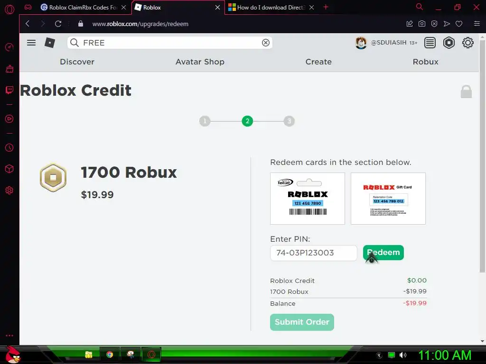Click the '-$19.99' red balance value
This screenshot has width=486, height=364.
pyautogui.click(x=415, y=303)
